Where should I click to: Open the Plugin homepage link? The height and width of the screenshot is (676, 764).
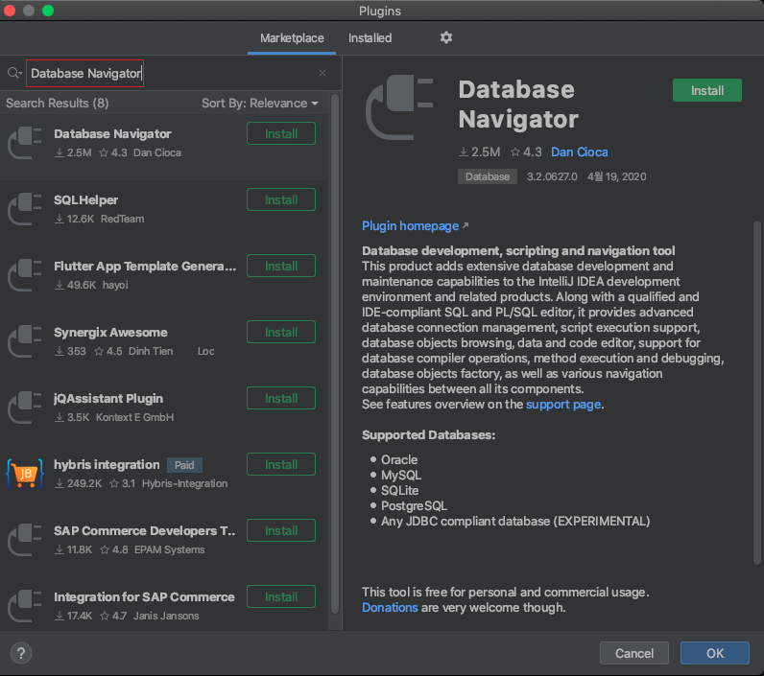[410, 226]
